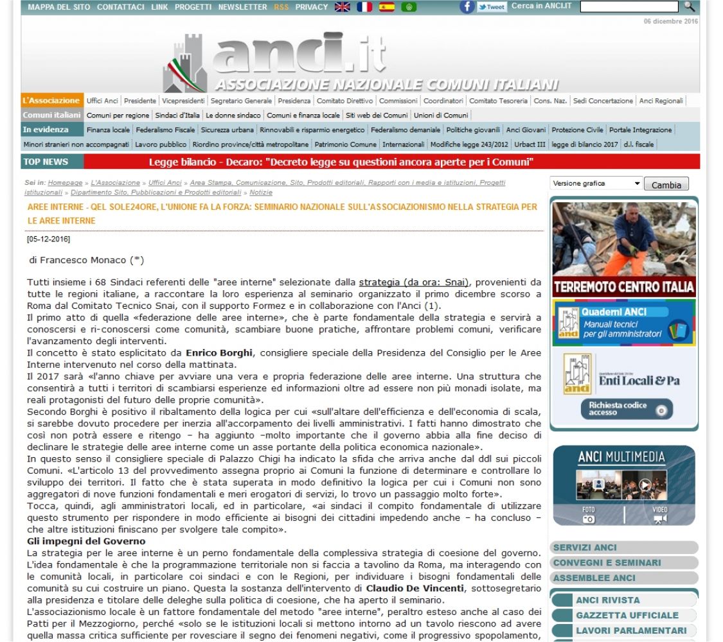The height and width of the screenshot is (642, 723).
Task: Choose the Spanish flag language icon
Action: [386, 7]
